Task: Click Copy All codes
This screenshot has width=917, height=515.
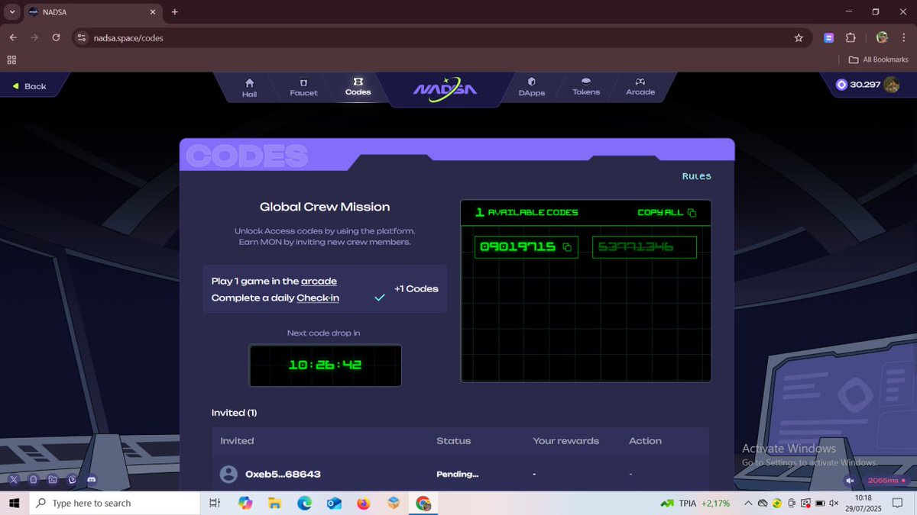Action: (666, 212)
